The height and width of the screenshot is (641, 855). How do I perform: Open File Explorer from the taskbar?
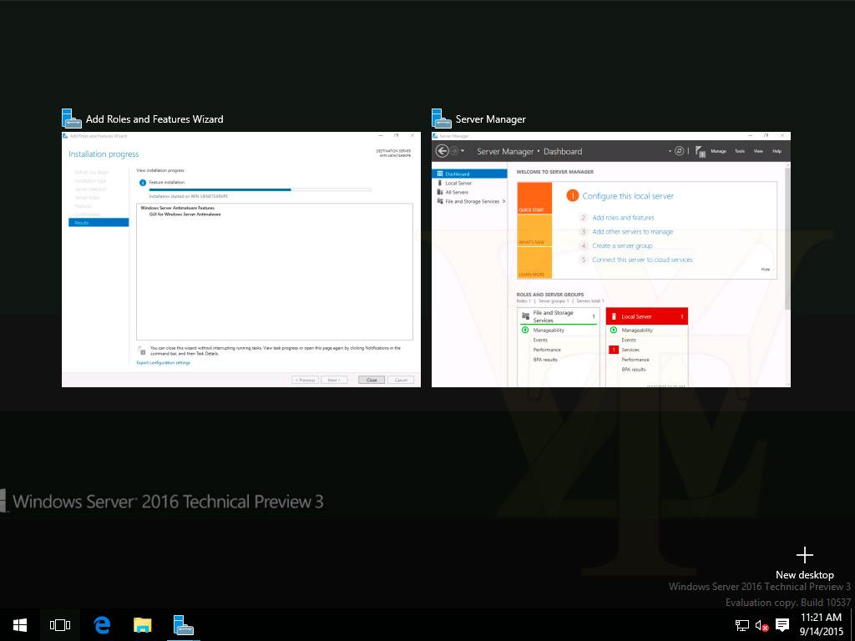pyautogui.click(x=143, y=624)
